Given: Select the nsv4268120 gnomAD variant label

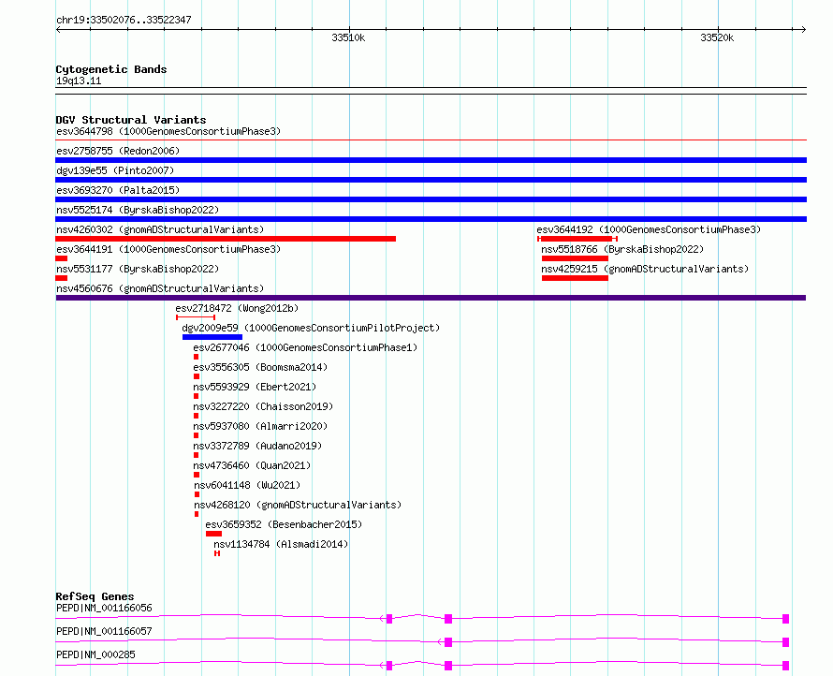Looking at the screenshot, I should coord(298,505).
